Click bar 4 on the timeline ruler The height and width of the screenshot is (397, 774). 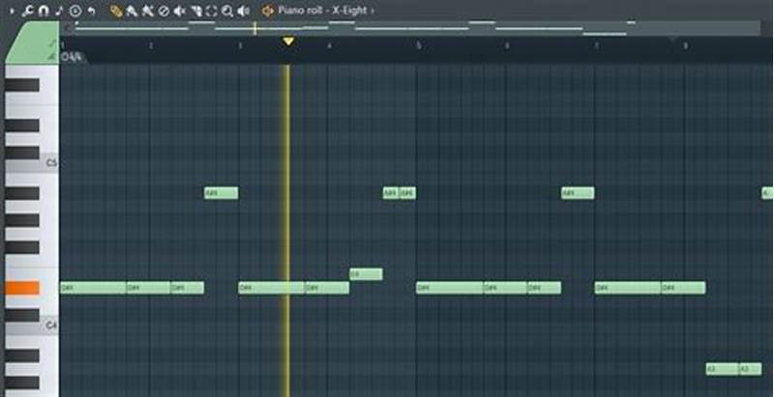[x=330, y=45]
